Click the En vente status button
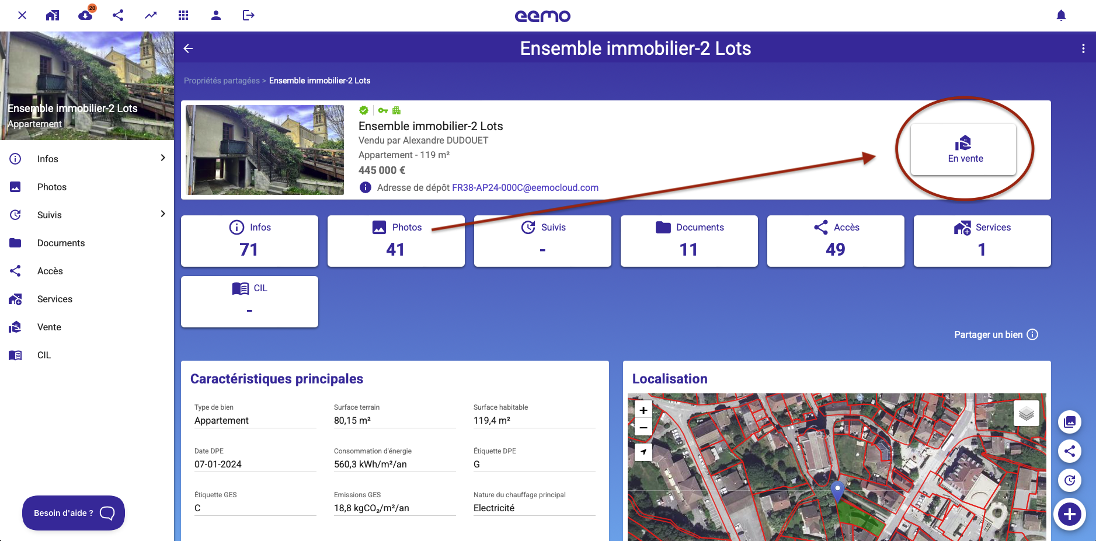Viewport: 1096px width, 541px height. pos(963,149)
